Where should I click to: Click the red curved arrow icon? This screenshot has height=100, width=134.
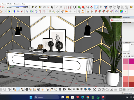(40, 11)
